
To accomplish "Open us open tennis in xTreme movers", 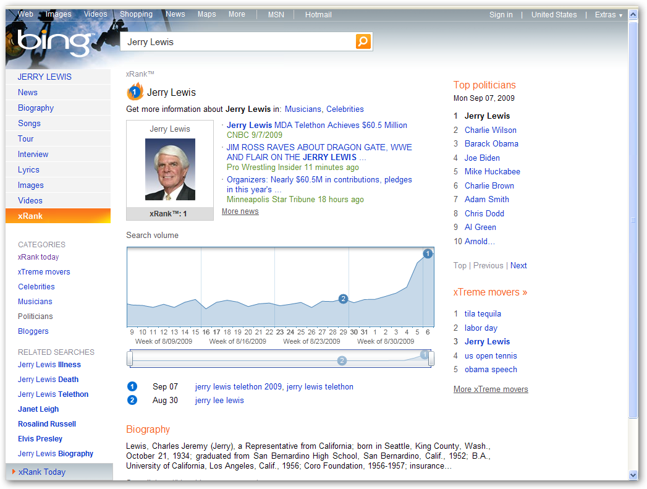I will pyautogui.click(x=491, y=355).
